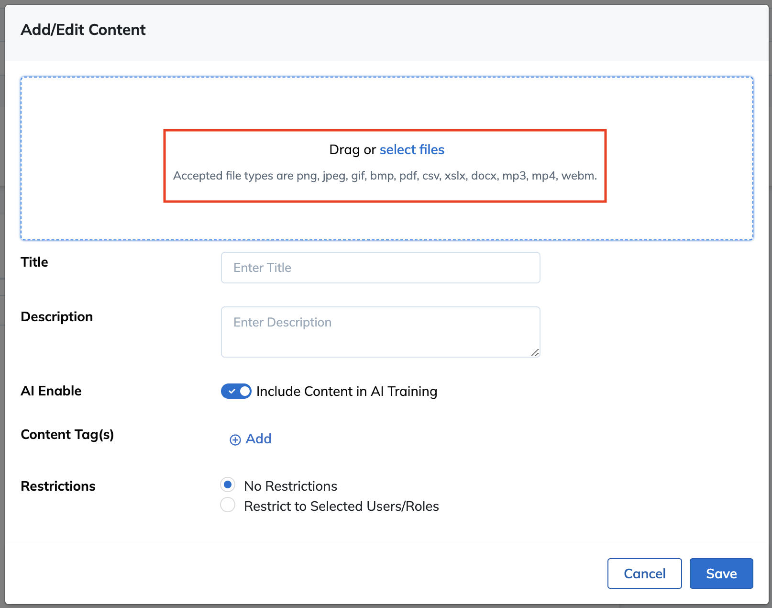Save the content entry
Screen dimensions: 772x608
point(721,573)
